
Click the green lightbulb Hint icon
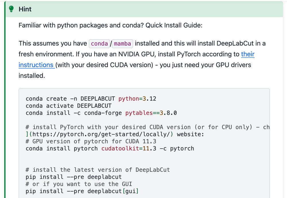tap(11, 9)
